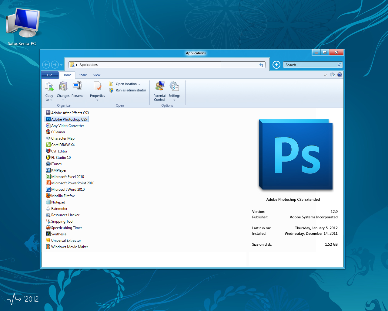
Task: Select Speedcubing Timer in list
Action: pyautogui.click(x=64, y=227)
